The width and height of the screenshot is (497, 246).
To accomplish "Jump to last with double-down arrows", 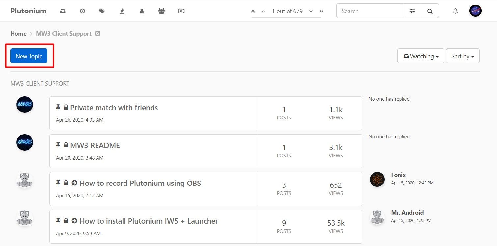I will tap(321, 11).
